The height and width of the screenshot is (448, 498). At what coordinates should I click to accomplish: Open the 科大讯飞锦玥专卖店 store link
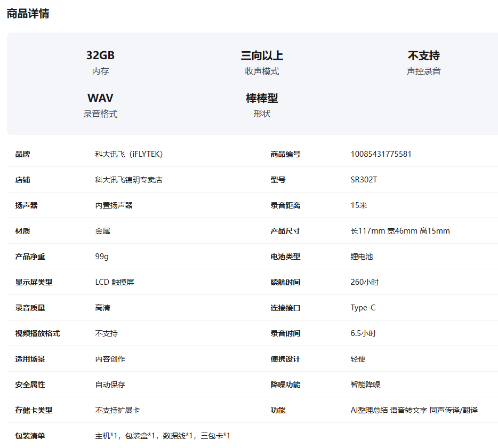[x=128, y=180]
